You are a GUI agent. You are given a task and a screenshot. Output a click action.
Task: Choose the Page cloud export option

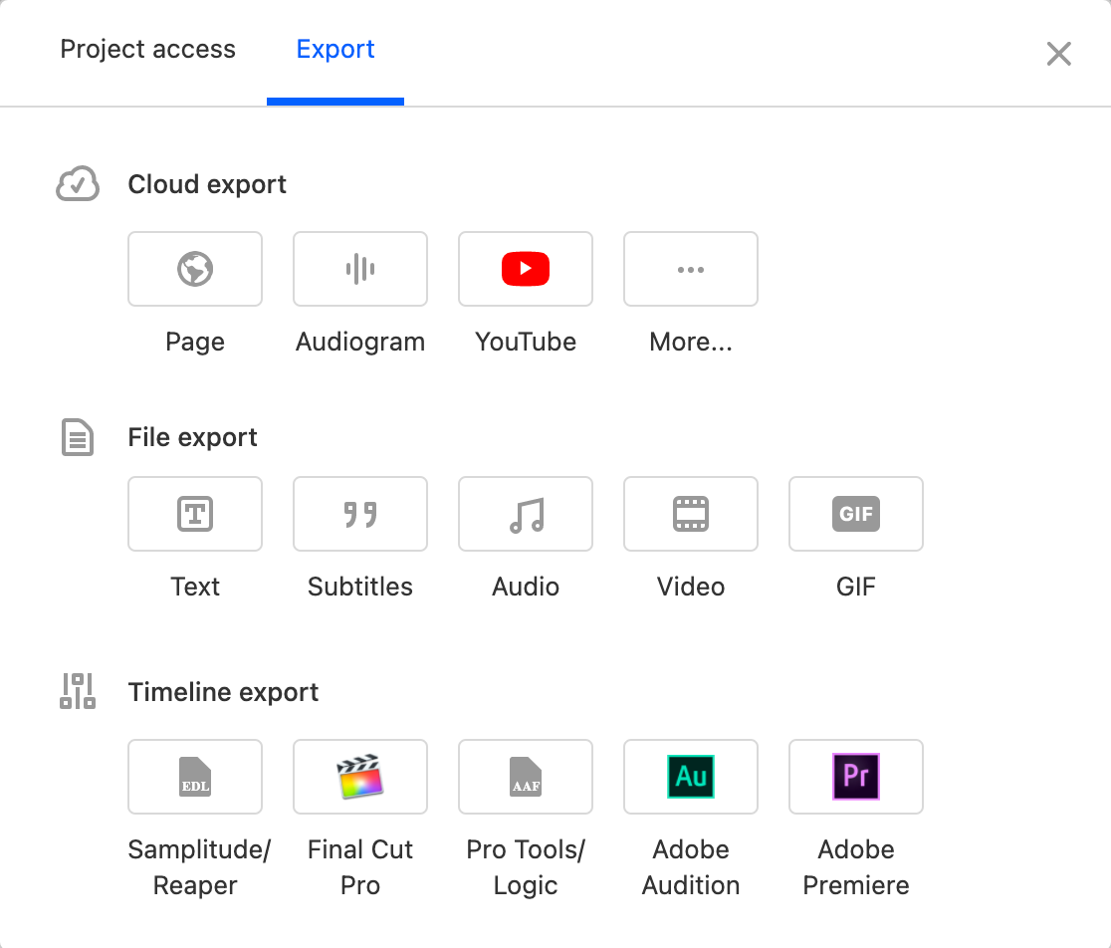coord(195,269)
